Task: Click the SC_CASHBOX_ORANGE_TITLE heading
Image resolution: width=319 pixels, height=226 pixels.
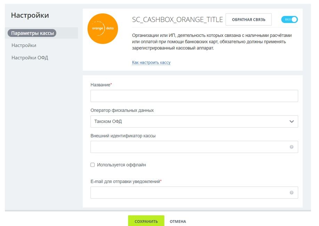Action: coord(177,19)
